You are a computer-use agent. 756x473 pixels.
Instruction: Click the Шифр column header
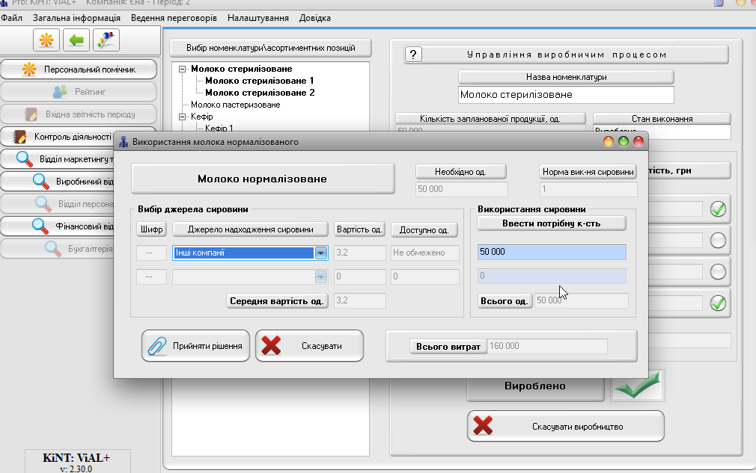(x=151, y=229)
